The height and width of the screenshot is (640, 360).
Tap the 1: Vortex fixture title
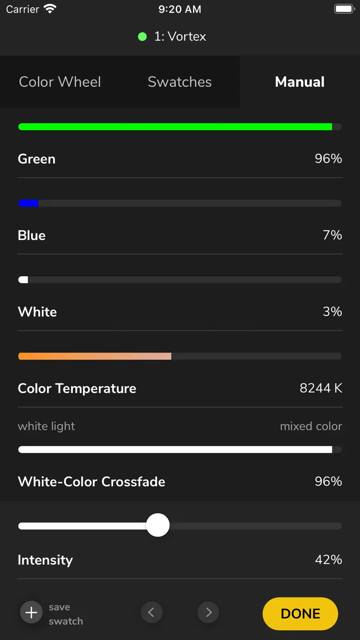pos(180,36)
